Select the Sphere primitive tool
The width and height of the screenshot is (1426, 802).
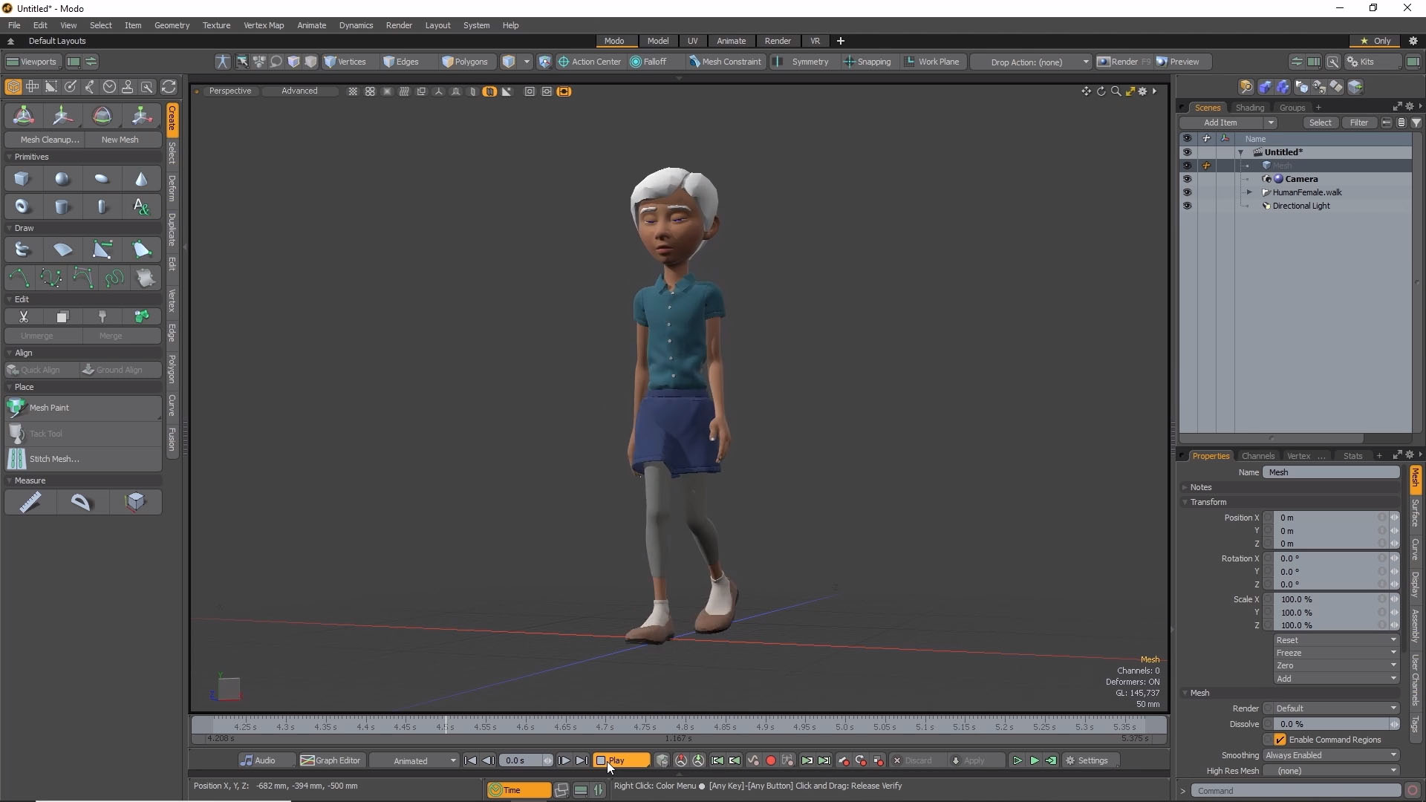(62, 179)
